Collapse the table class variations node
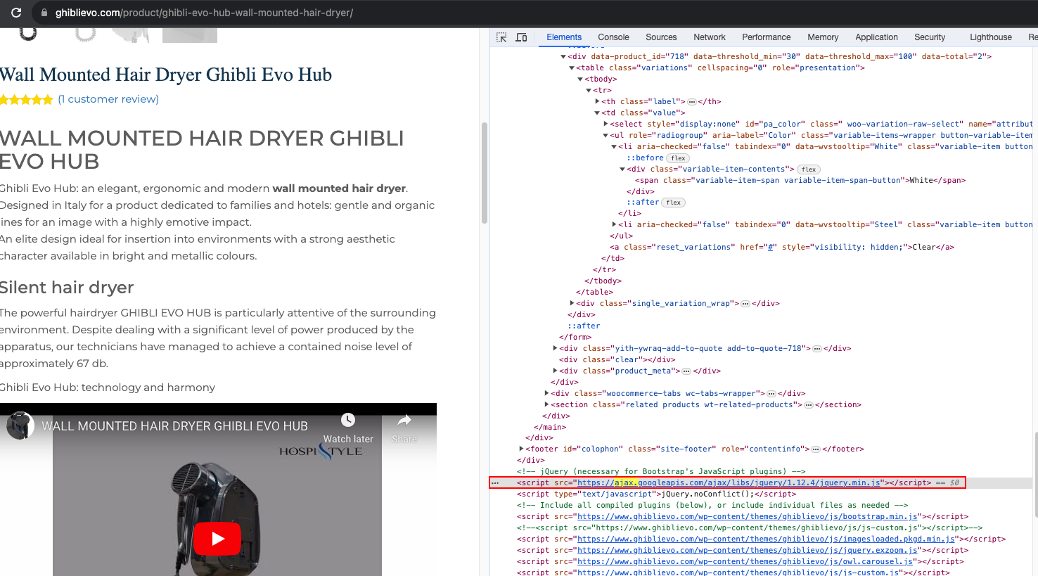This screenshot has height=576, width=1038. (x=572, y=68)
